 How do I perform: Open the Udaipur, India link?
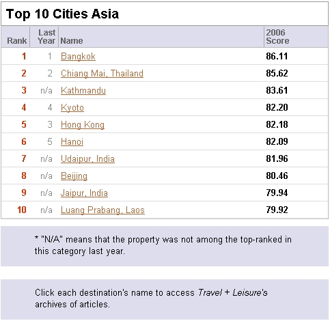pyautogui.click(x=87, y=159)
